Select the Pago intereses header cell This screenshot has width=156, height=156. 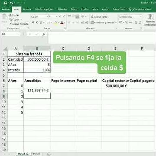[x=63, y=81]
